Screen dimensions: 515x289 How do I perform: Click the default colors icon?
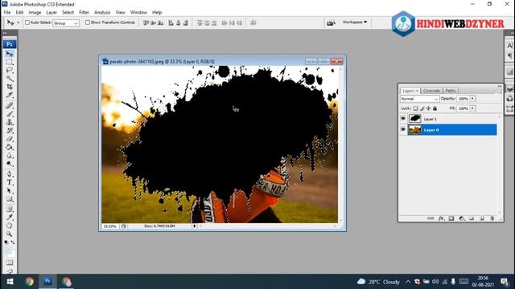tap(6, 242)
